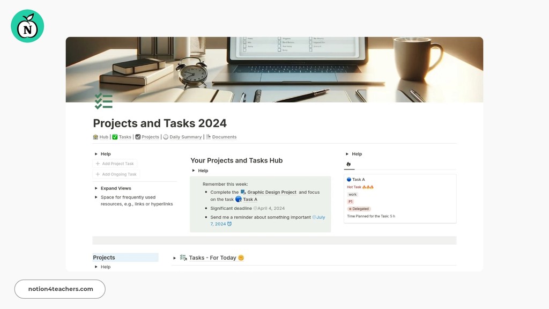Click the tasks icon beside Tasks - For Today

[x=182, y=257]
